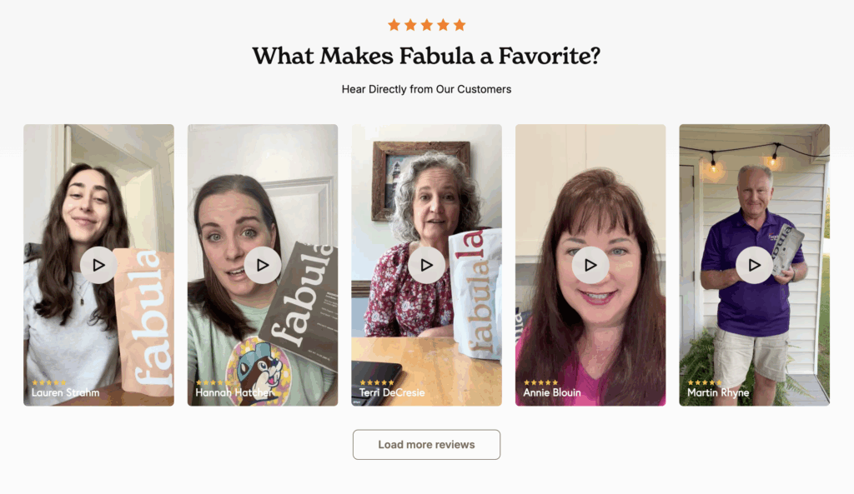The height and width of the screenshot is (494, 854).
Task: Play Hannah Hatcher's video review
Action: click(263, 265)
